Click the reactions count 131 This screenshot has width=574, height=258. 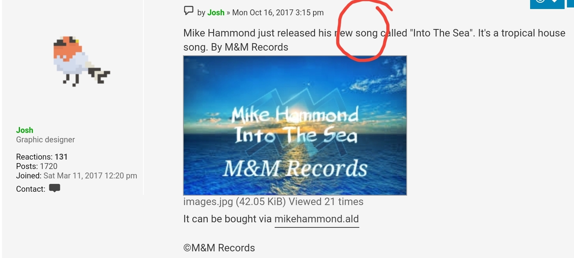click(x=61, y=157)
